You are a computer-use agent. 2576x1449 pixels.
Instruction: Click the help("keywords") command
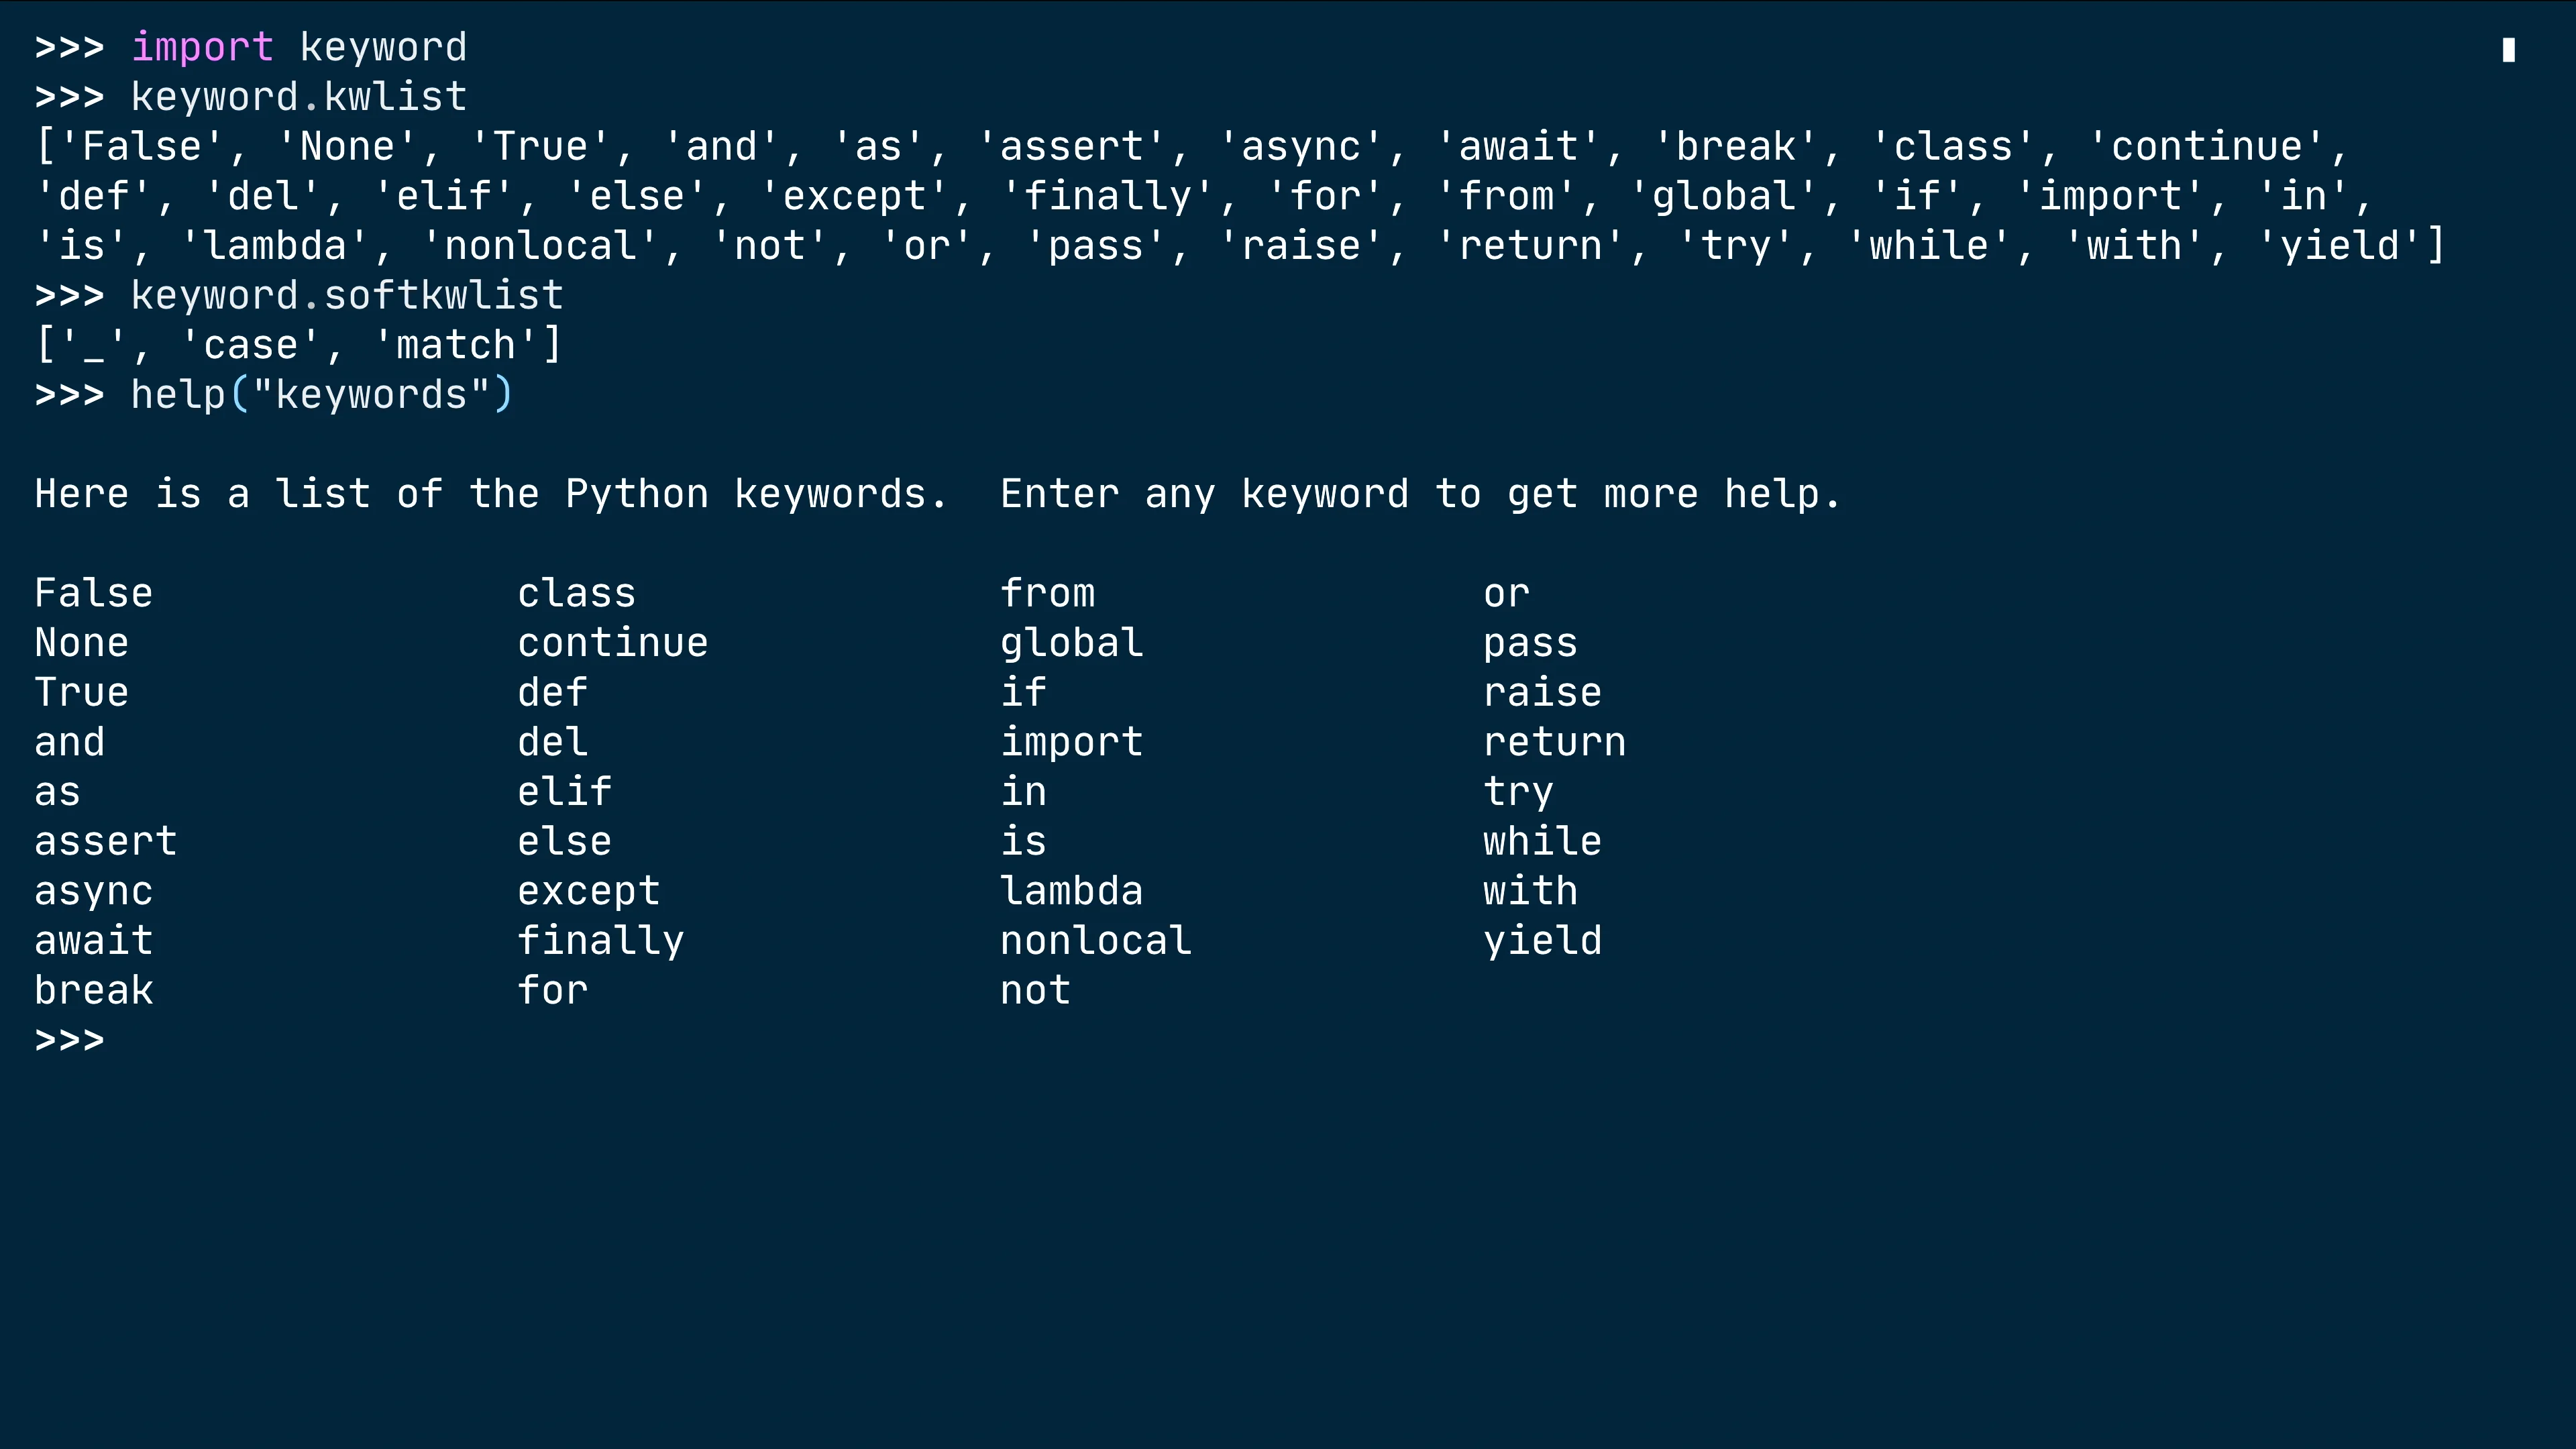click(322, 394)
